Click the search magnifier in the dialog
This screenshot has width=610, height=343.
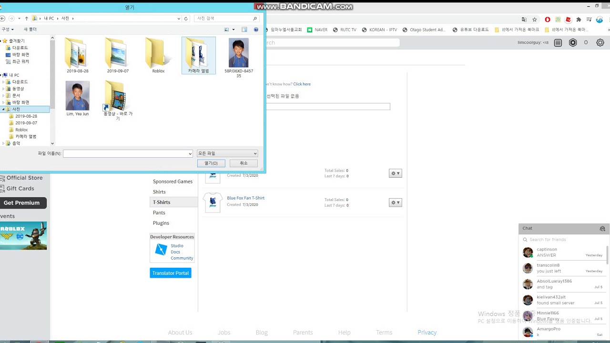pos(255,19)
